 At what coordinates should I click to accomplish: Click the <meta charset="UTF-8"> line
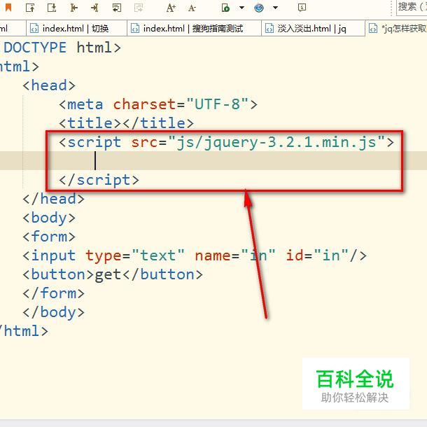[158, 104]
